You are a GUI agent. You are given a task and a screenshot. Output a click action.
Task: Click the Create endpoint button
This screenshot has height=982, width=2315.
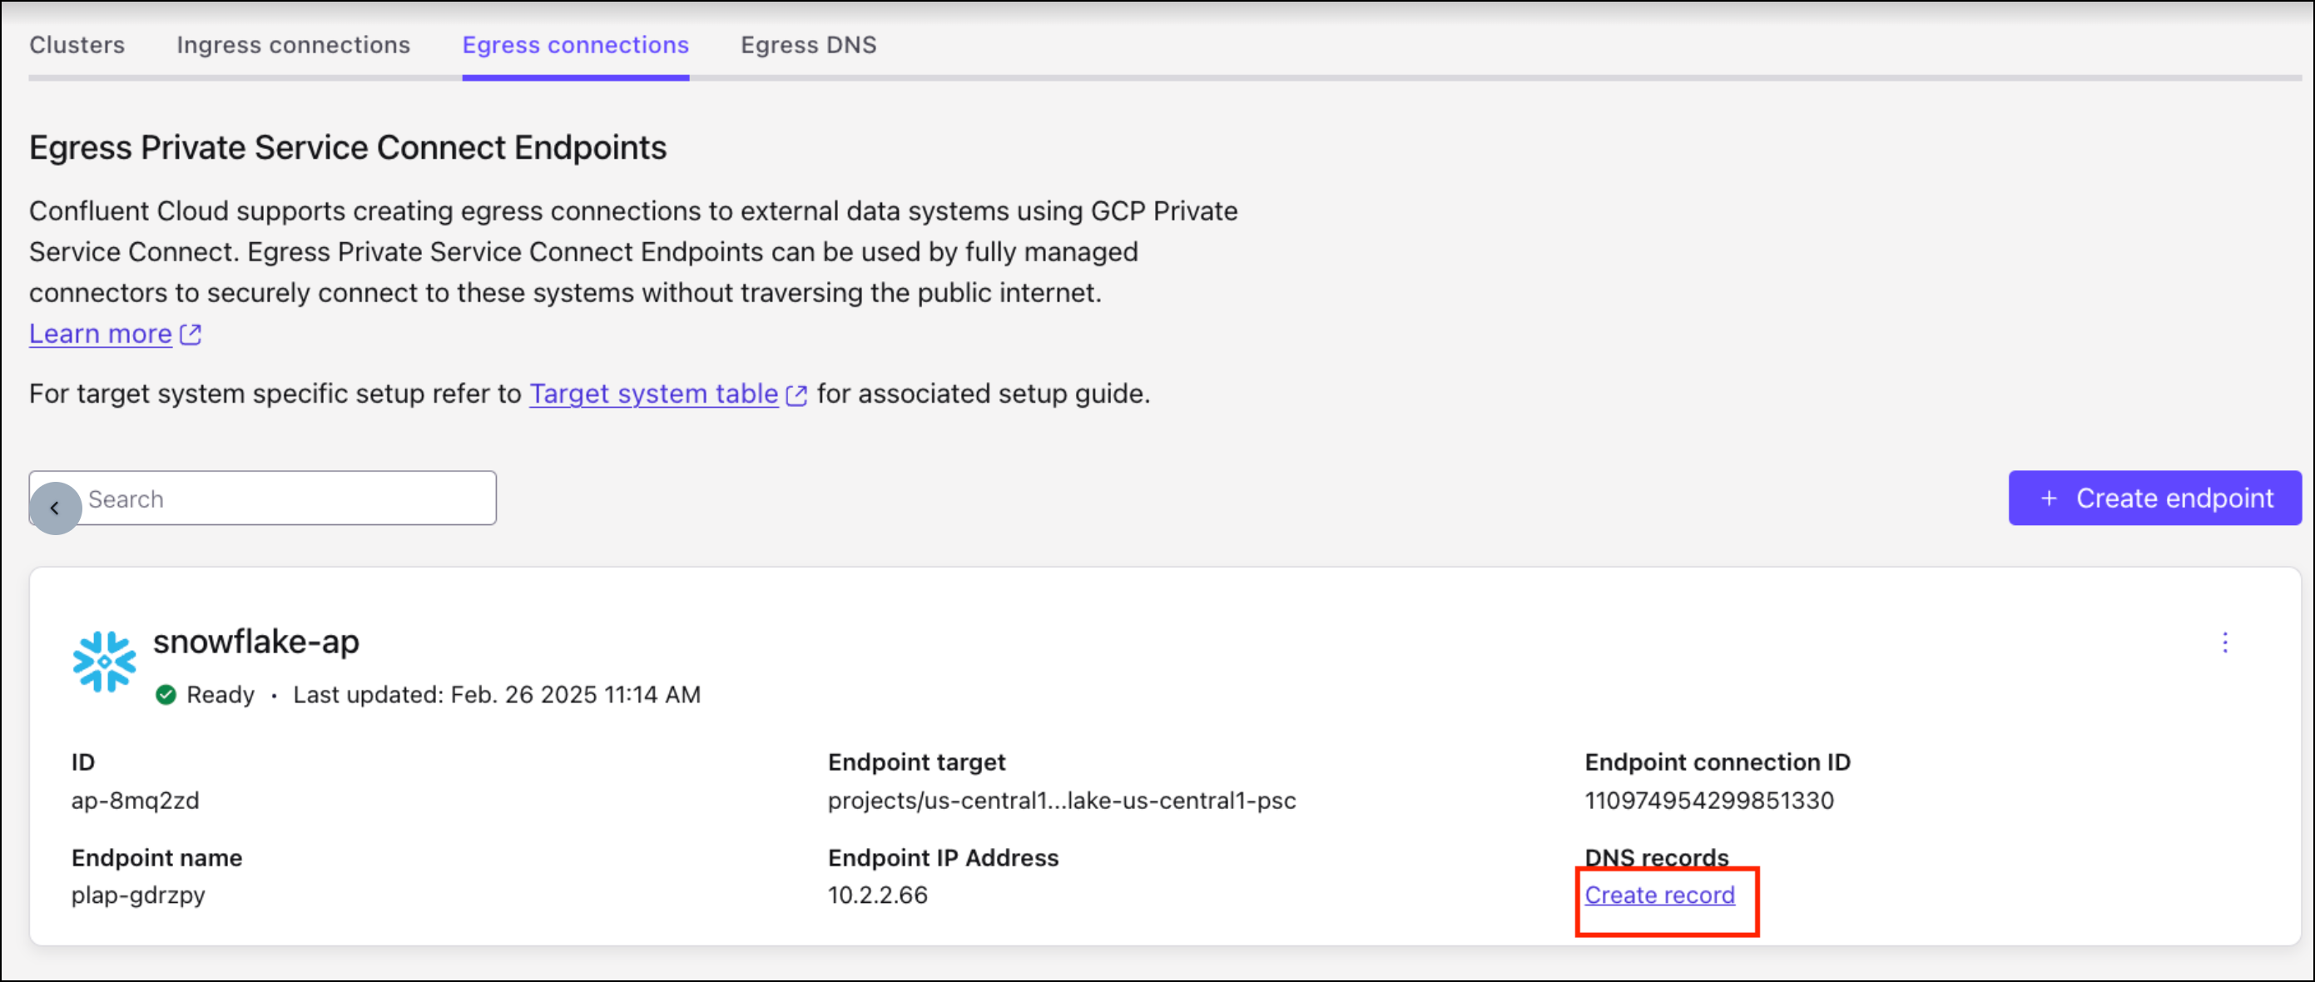pos(2155,498)
